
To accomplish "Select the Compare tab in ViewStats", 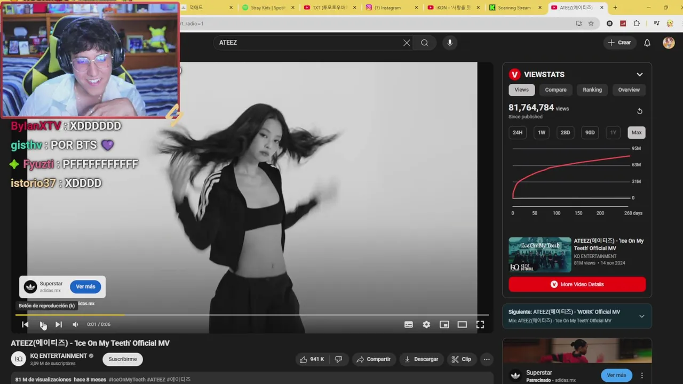I will 555,90.
